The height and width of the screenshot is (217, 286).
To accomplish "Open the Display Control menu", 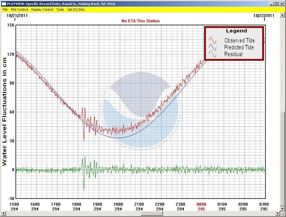I will 42,10.
